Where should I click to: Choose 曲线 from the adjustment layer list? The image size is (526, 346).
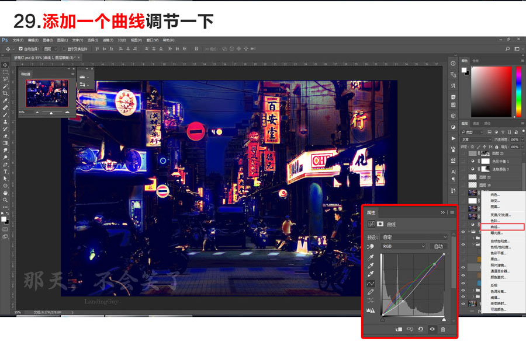tap(494, 227)
